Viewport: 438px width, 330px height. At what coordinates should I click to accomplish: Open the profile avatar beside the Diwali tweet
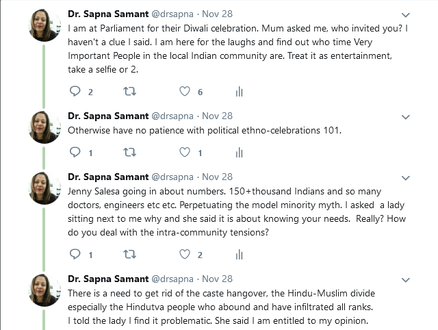click(45, 26)
